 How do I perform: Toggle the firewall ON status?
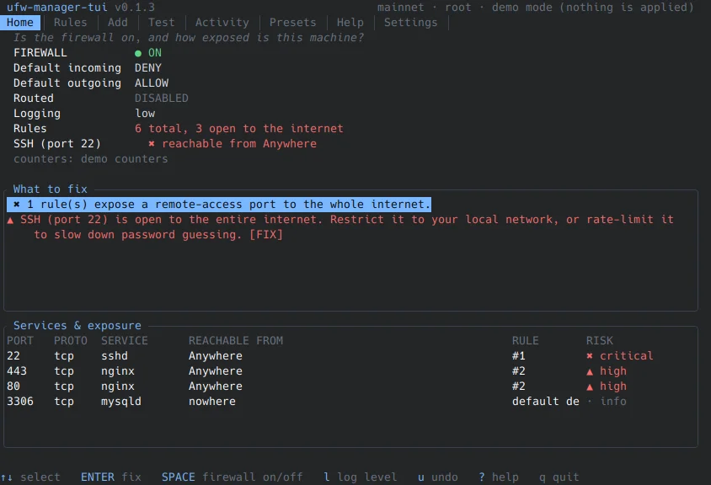point(147,53)
